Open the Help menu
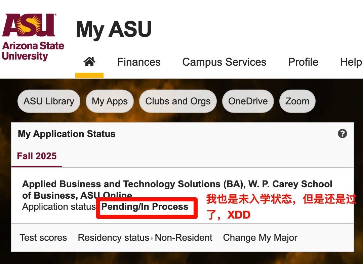 (x=351, y=62)
